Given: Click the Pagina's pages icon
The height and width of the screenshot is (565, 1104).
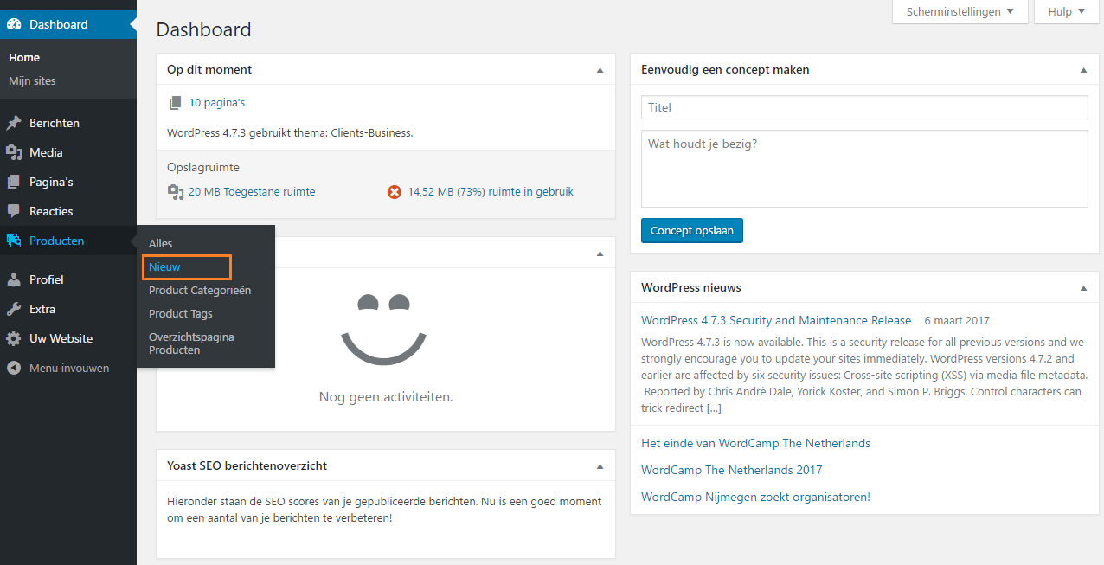Looking at the screenshot, I should [x=14, y=182].
